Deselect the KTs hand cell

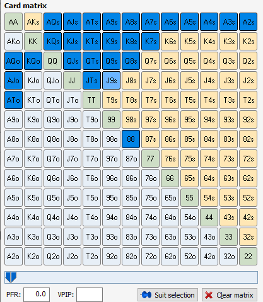pyautogui.click(x=91, y=42)
